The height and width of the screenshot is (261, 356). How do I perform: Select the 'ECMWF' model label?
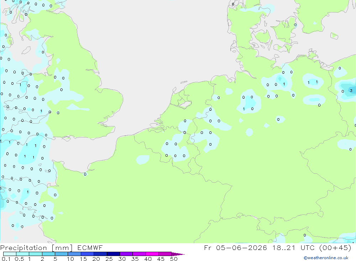tap(90, 247)
